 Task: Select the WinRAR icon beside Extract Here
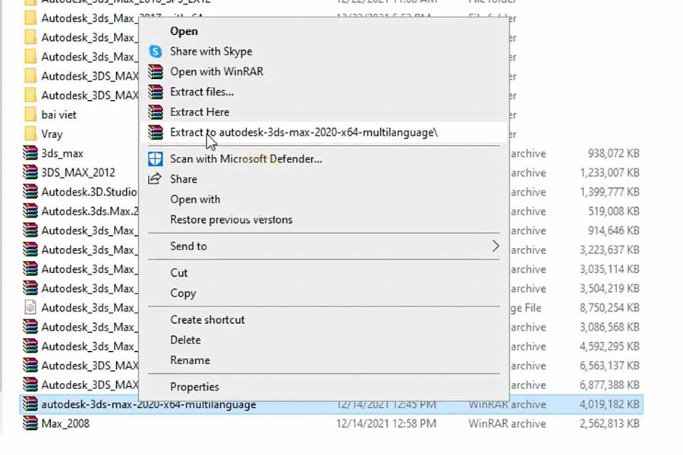(x=156, y=112)
